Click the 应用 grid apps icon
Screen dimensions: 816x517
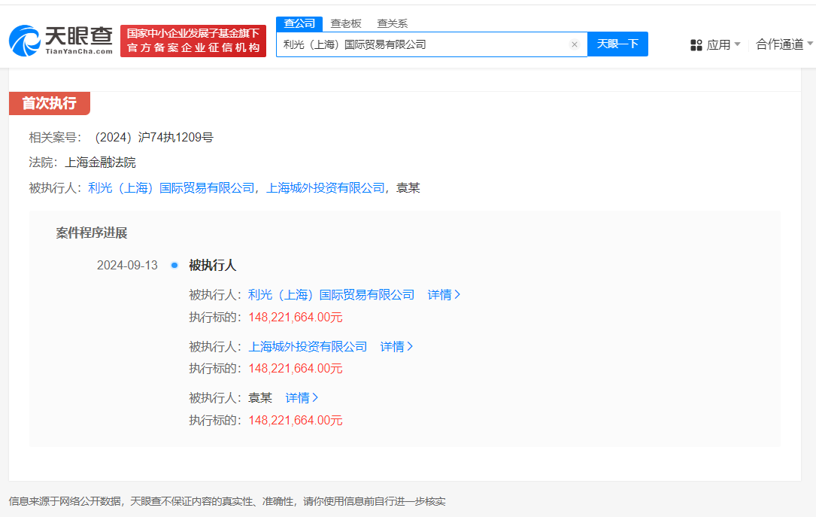(695, 44)
